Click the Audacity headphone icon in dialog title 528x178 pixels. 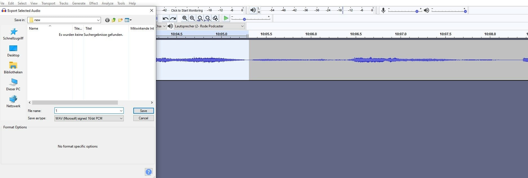(4, 10)
